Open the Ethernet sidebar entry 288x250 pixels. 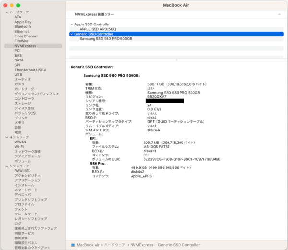click(x=22, y=31)
